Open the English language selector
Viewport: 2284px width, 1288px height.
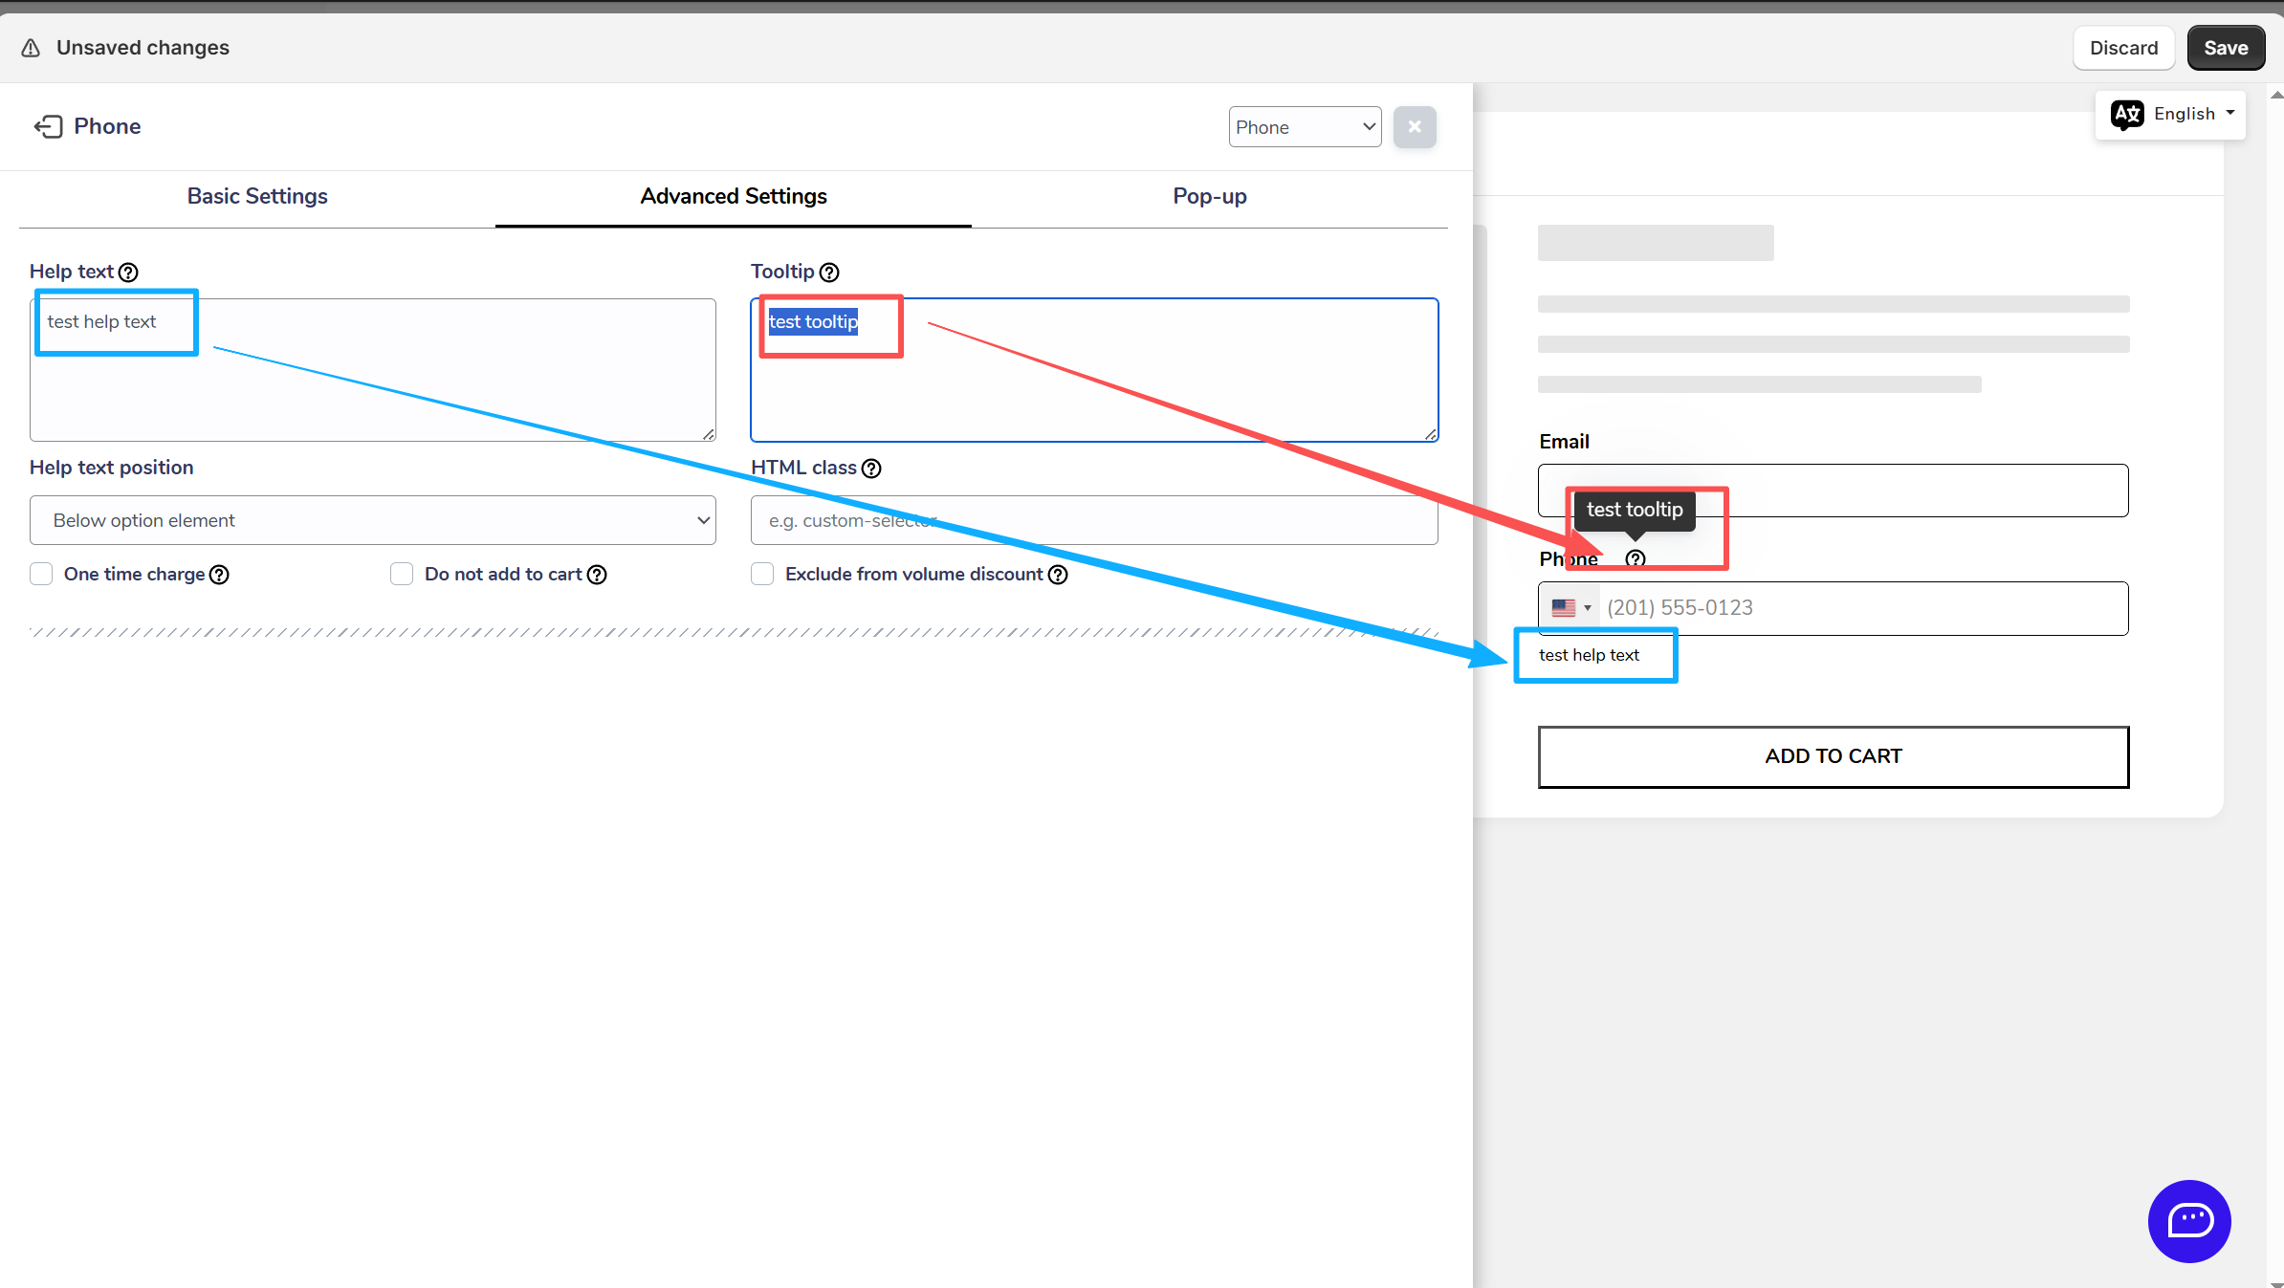2171,115
